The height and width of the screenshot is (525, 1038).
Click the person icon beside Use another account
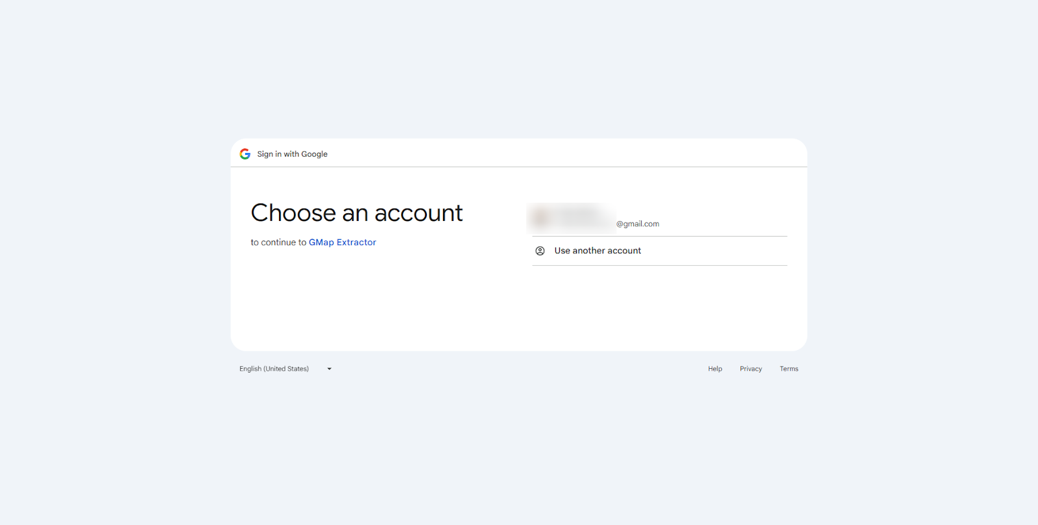click(540, 250)
